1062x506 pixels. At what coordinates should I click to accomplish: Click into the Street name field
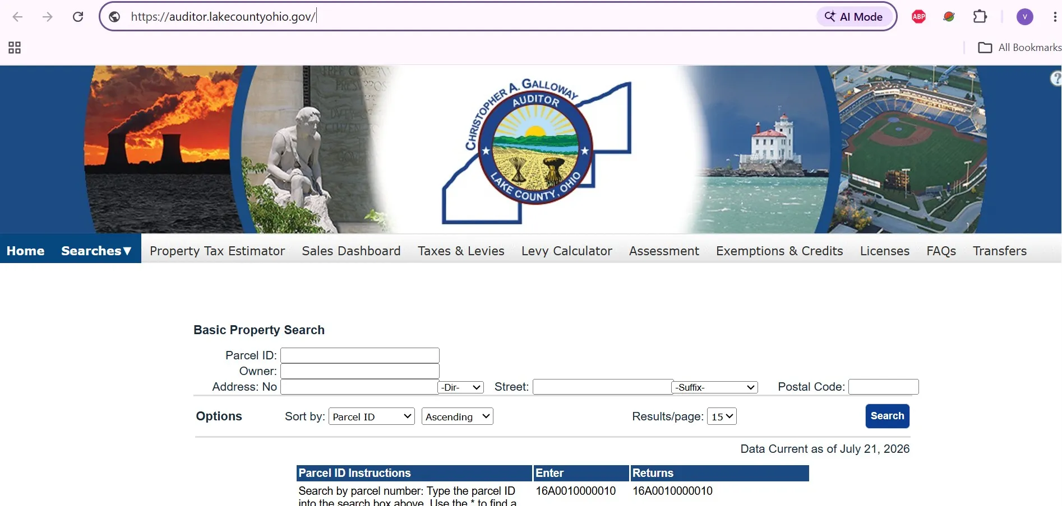(603, 387)
